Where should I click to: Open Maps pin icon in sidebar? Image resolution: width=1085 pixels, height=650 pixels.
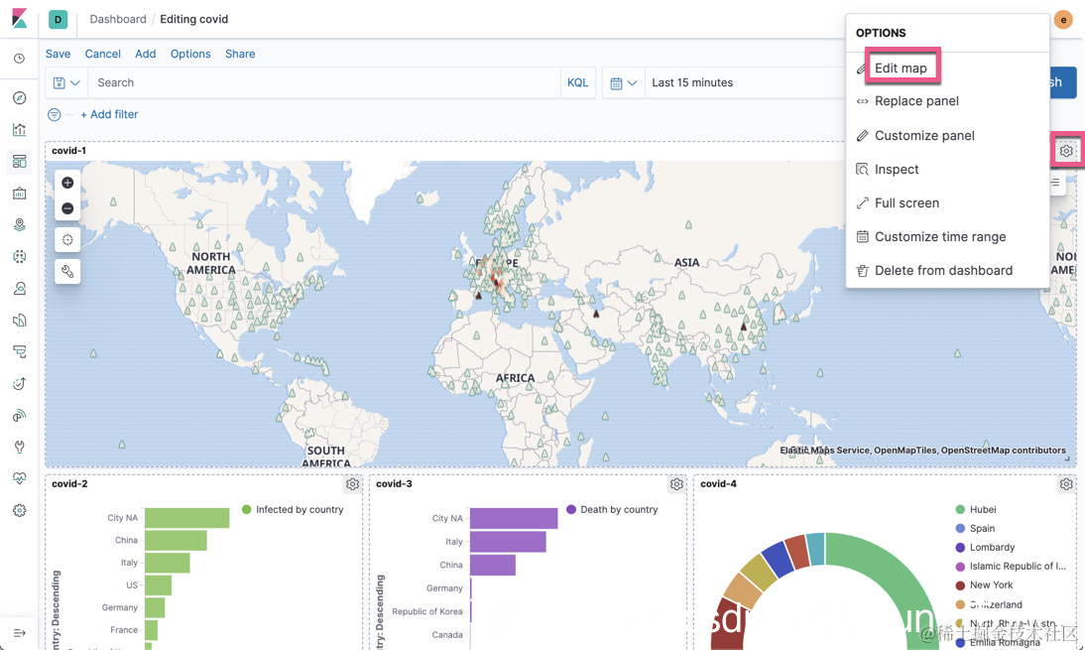click(20, 225)
